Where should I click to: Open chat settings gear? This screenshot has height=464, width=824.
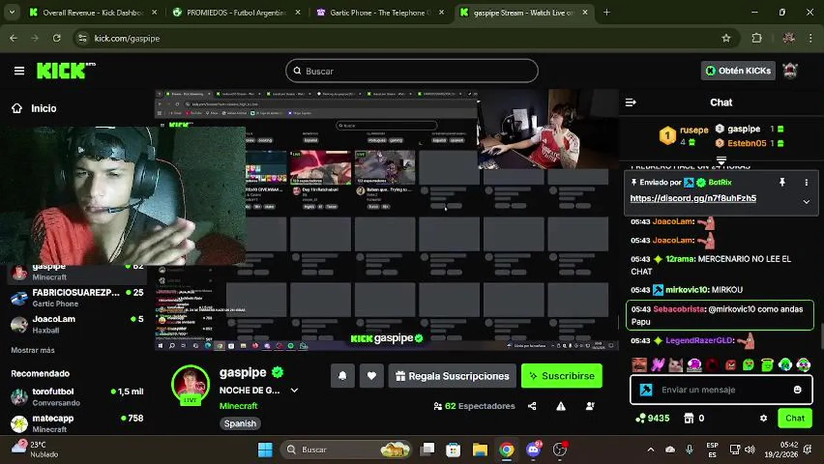coord(763,418)
